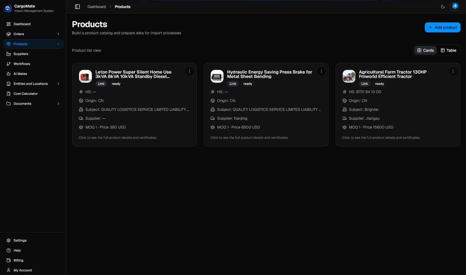Image resolution: width=466 pixels, height=275 pixels.
Task: Expand the Documents submenu chevron
Action: (58, 104)
